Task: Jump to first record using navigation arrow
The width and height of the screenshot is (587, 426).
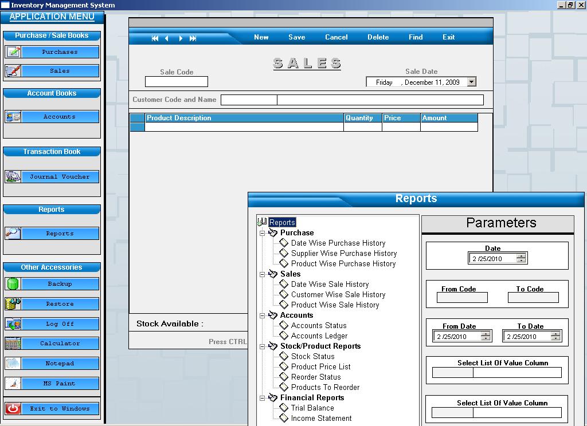Action: 155,38
